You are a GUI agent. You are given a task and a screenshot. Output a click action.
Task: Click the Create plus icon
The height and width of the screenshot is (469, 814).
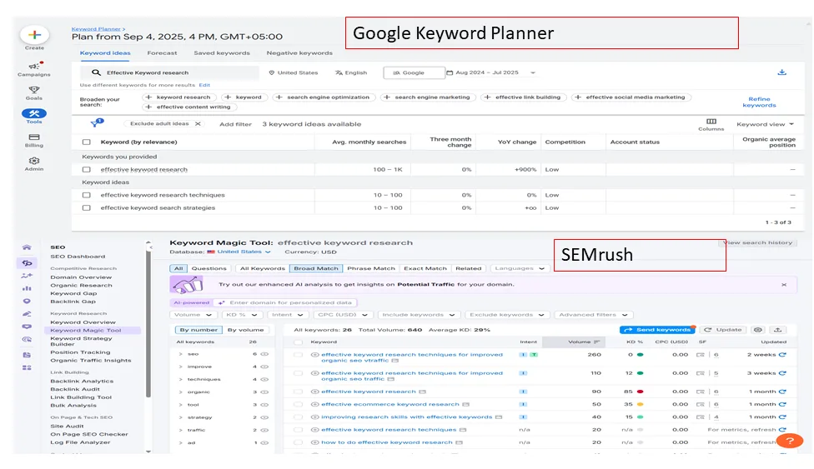pos(34,35)
